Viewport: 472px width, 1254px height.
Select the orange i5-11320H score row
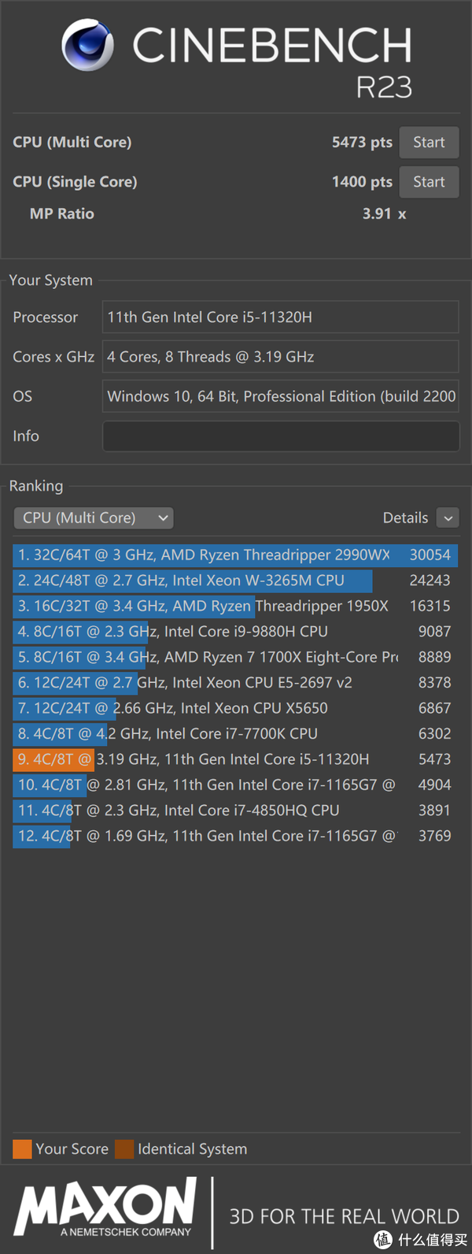pos(235,759)
